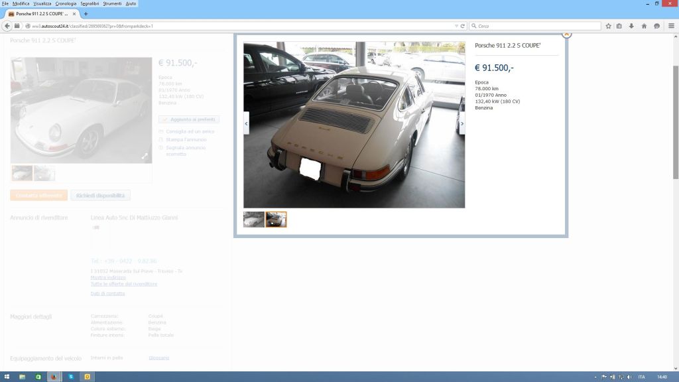The height and width of the screenshot is (382, 679).
Task: Click the volume speaker tray icon
Action: pos(629,377)
